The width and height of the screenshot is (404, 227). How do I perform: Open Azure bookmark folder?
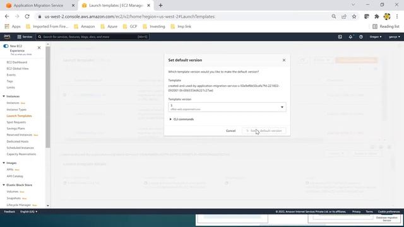(x=109, y=26)
